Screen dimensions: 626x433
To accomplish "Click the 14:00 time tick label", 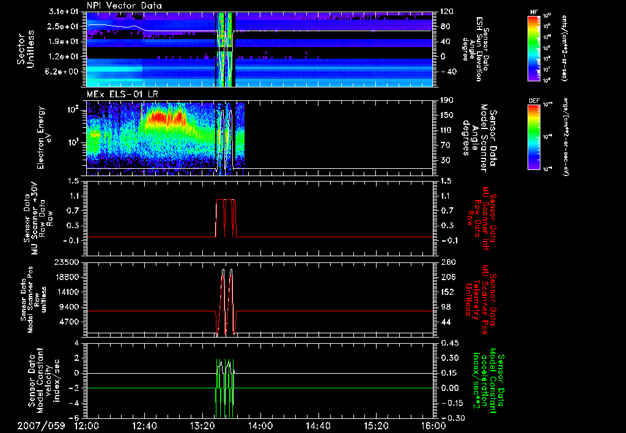I will point(260,426).
